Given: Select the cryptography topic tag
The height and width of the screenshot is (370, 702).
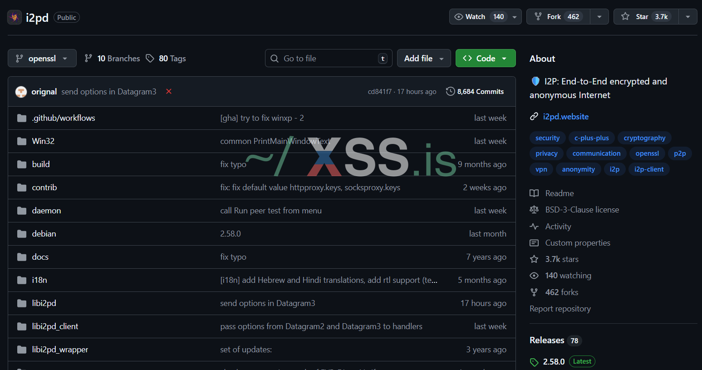Looking at the screenshot, I should (644, 138).
